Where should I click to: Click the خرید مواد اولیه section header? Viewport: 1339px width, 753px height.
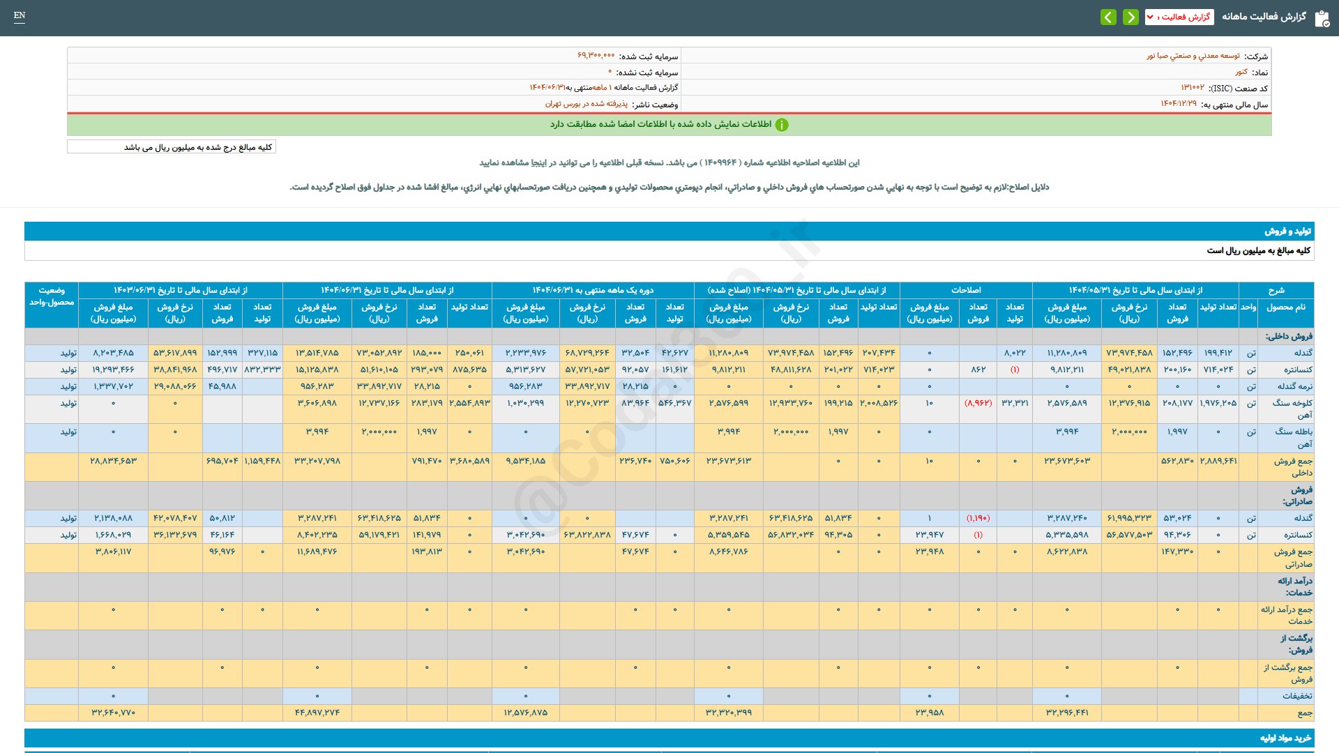pos(1285,738)
